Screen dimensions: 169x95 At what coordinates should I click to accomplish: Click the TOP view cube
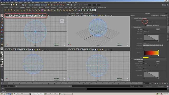pyautogui.click(x=62, y=21)
